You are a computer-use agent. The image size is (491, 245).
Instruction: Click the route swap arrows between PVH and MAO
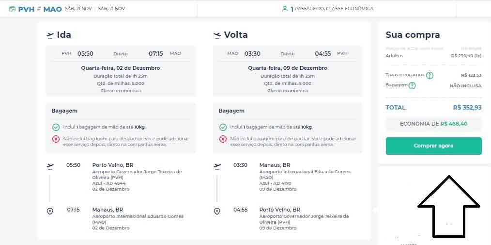tap(39, 9)
